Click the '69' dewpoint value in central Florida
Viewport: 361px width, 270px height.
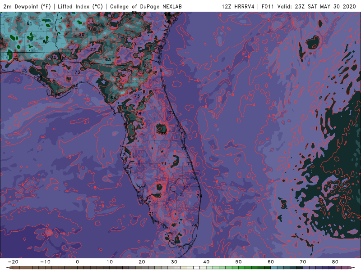(164, 134)
